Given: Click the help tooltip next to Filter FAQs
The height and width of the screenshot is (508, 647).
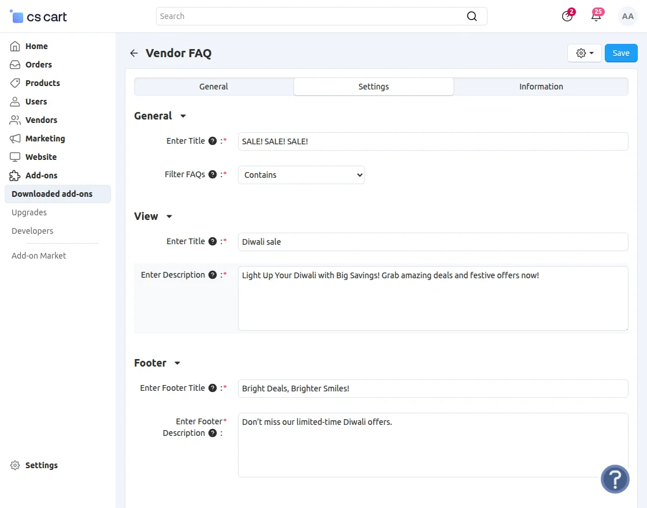Looking at the screenshot, I should pos(213,174).
